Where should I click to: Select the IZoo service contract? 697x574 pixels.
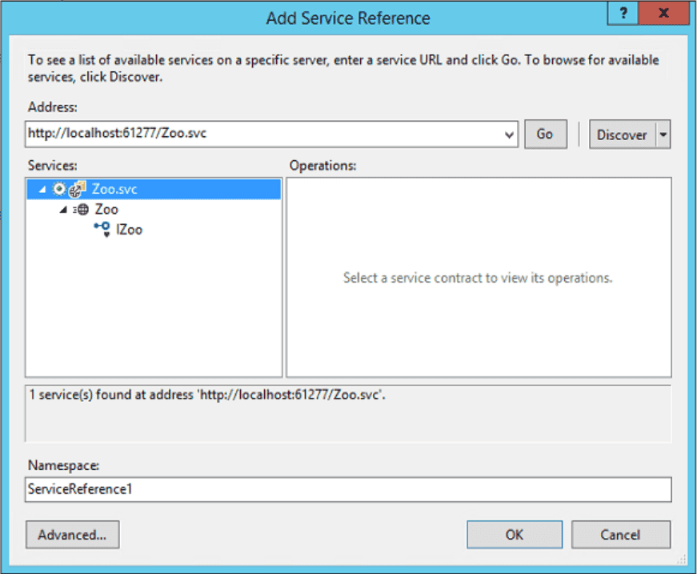pos(129,230)
